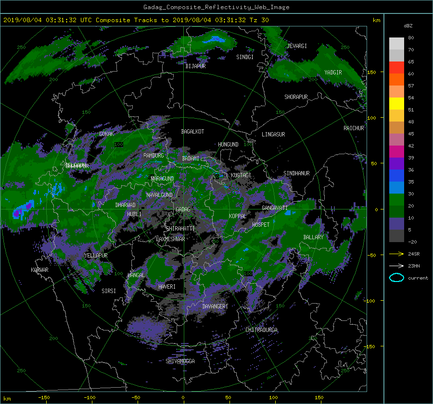The height and width of the screenshot is (404, 433).
Task: Click the HUNGUND city label
Action: (228, 145)
